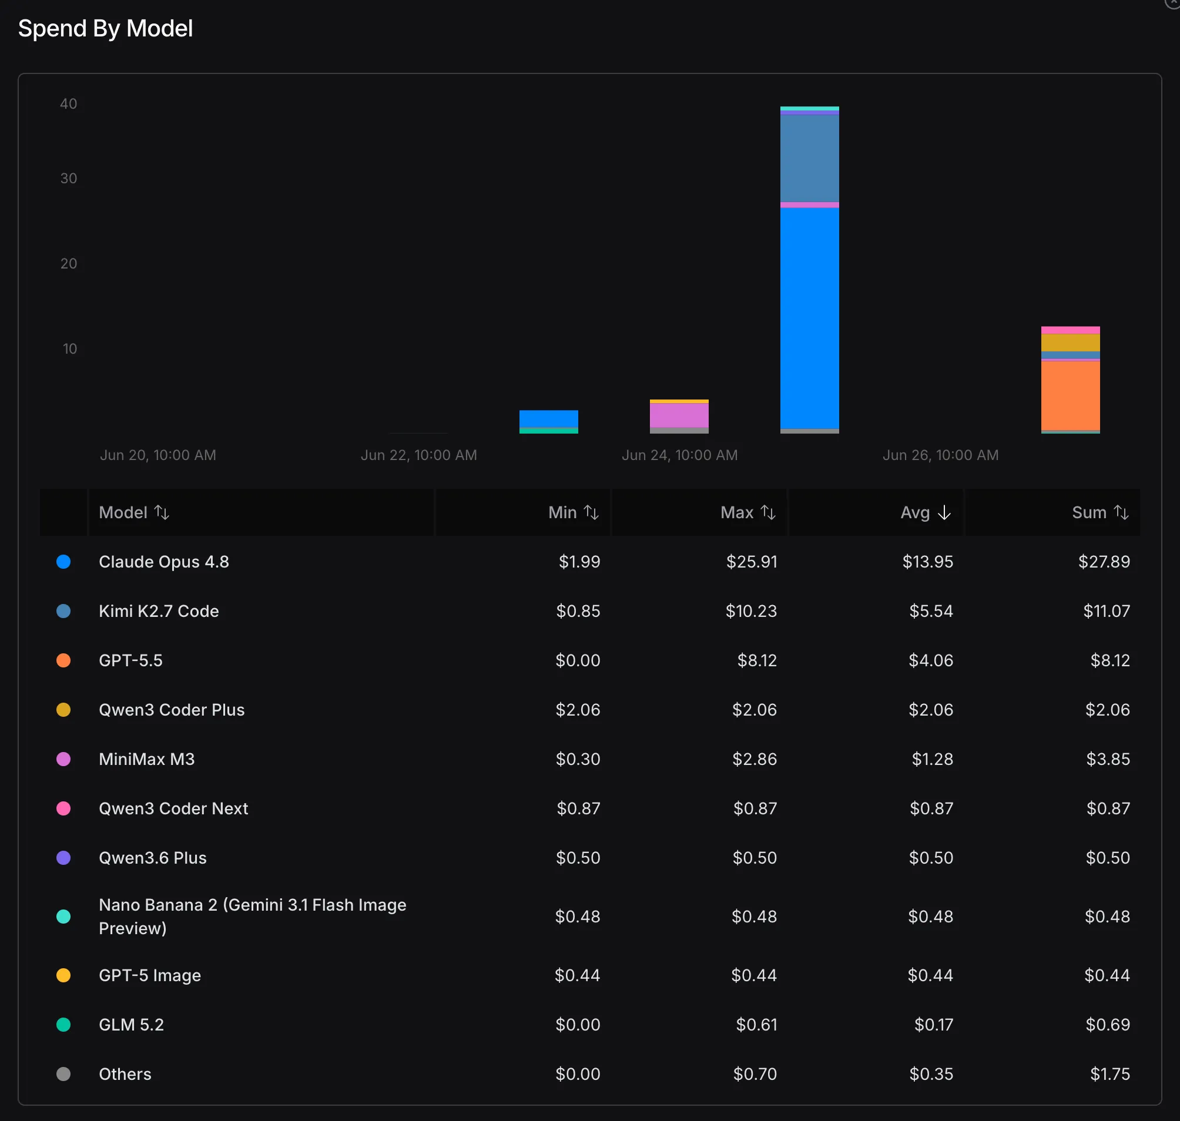Screen dimensions: 1180x1121
Task: Click the Qwen3.6 Plus violet legend dot
Action: (x=63, y=858)
